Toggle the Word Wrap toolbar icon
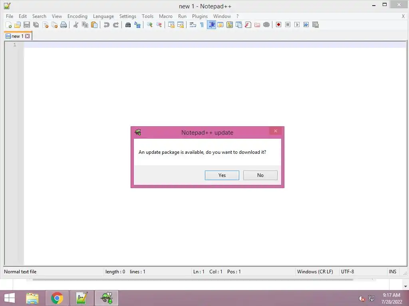Screen dimensions: 409x306 point(193,25)
